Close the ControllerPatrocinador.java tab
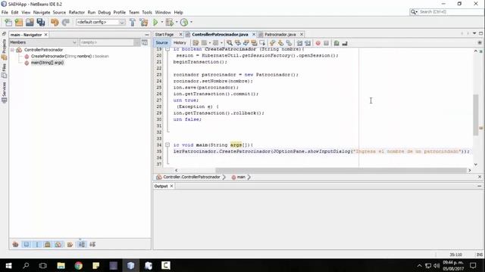Screen dimensions: 485x272 tap(254, 34)
